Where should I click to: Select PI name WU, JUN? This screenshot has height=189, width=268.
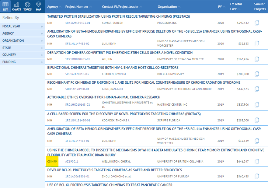(107, 59)
